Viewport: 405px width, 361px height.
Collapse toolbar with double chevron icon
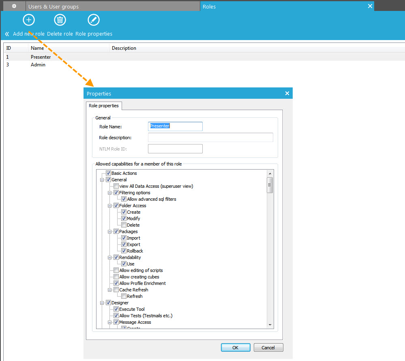point(7,34)
